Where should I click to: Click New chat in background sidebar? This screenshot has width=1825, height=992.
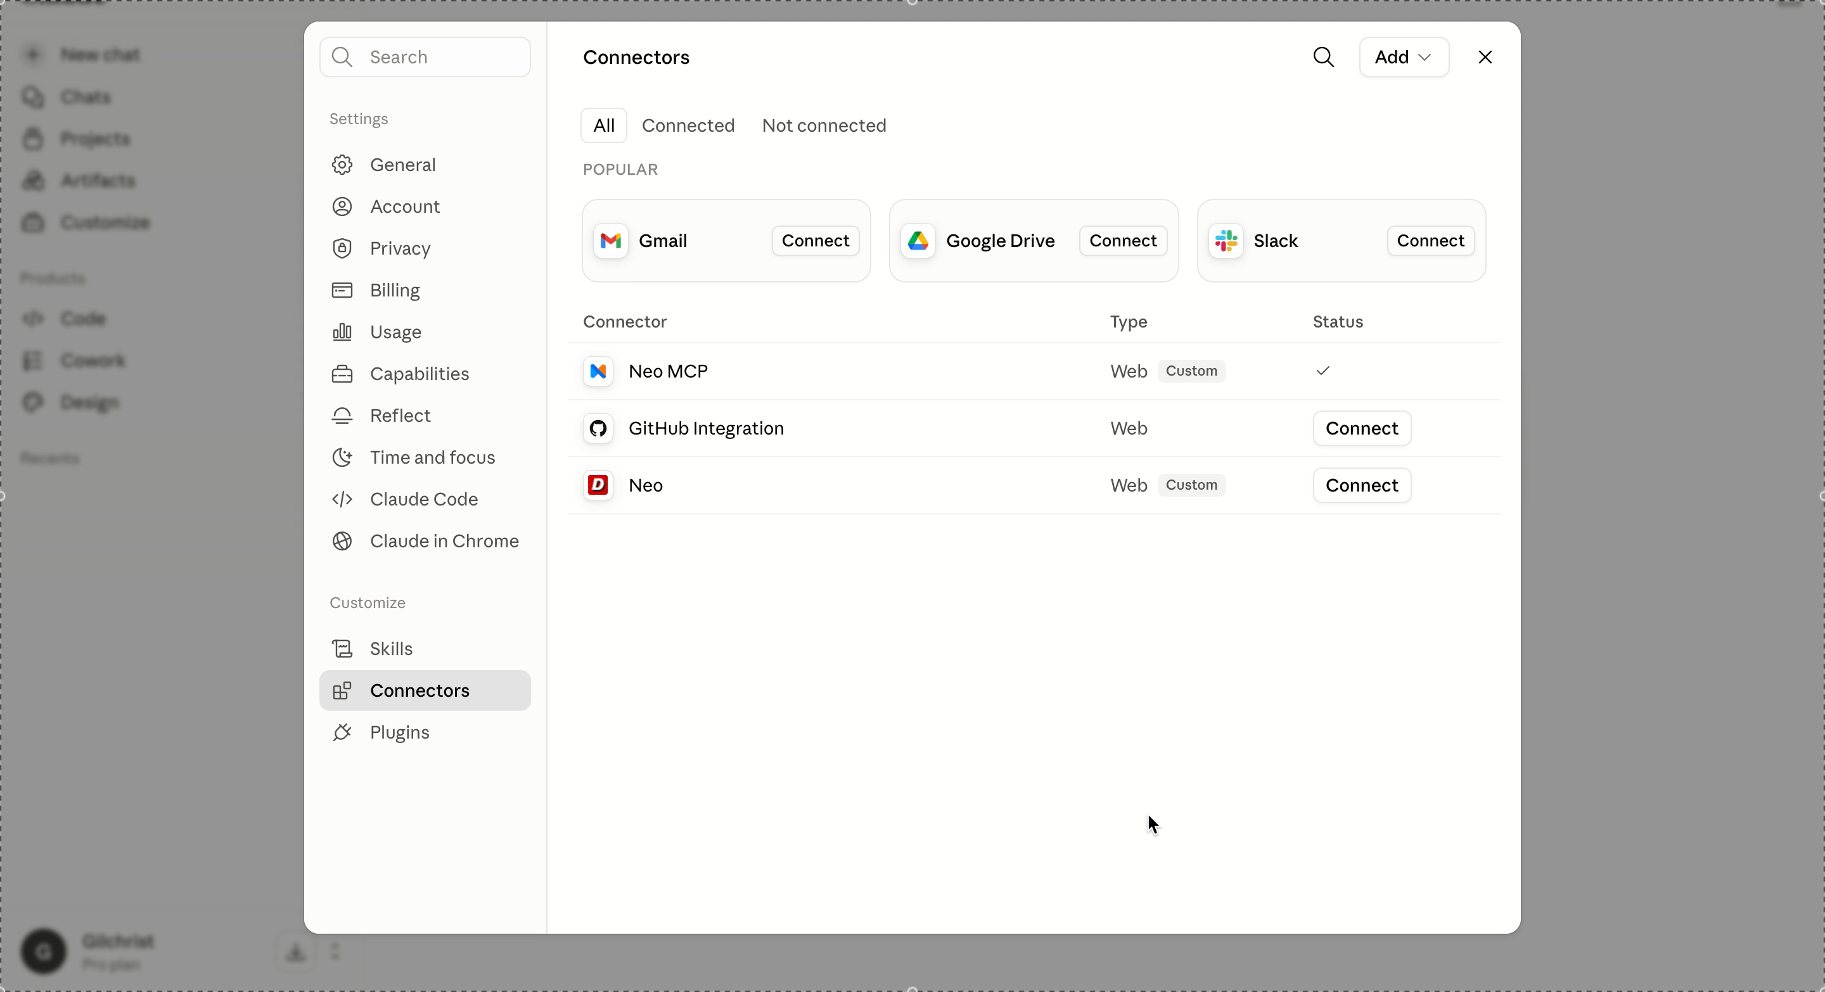99,54
